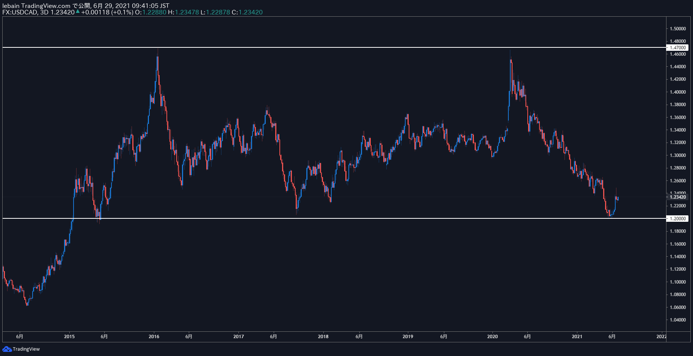Click the 1.10000 price axis label

point(678,282)
